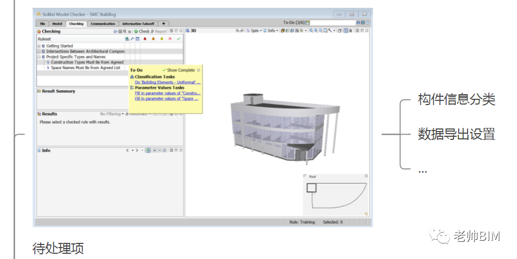The image size is (517, 259).
Task: Open ruleset folder icon in Checking panel
Action: point(116,31)
